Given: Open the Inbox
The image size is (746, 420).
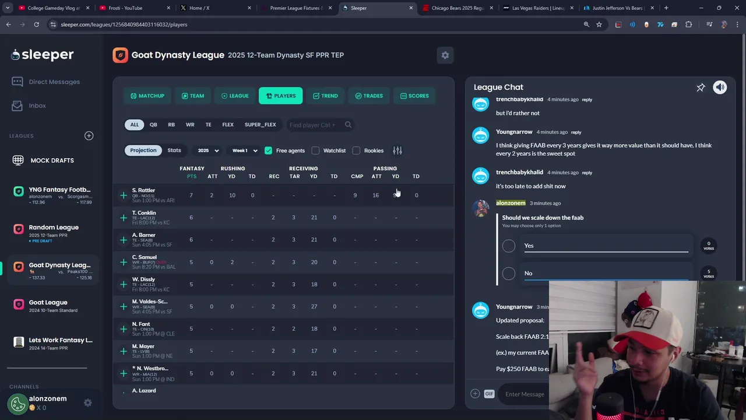Looking at the screenshot, I should click(x=29, y=106).
